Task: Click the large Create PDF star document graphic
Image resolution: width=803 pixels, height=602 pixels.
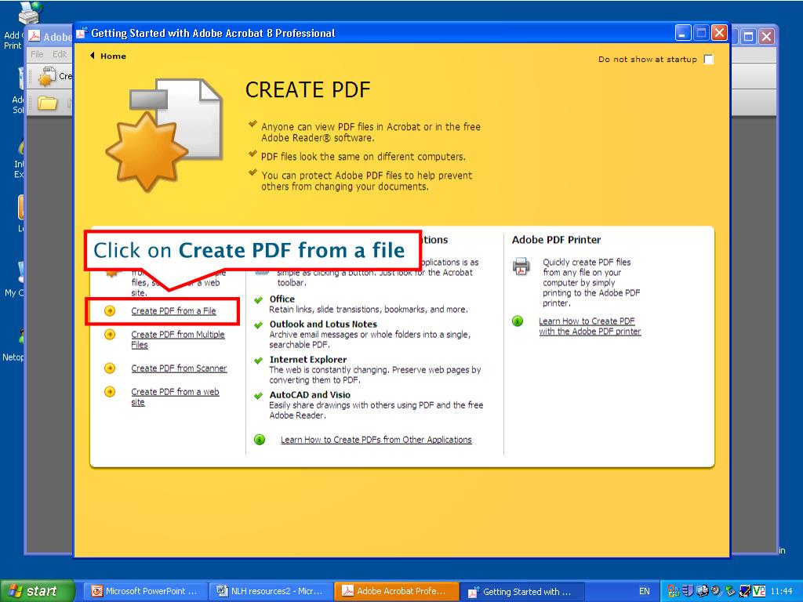Action: (x=163, y=135)
